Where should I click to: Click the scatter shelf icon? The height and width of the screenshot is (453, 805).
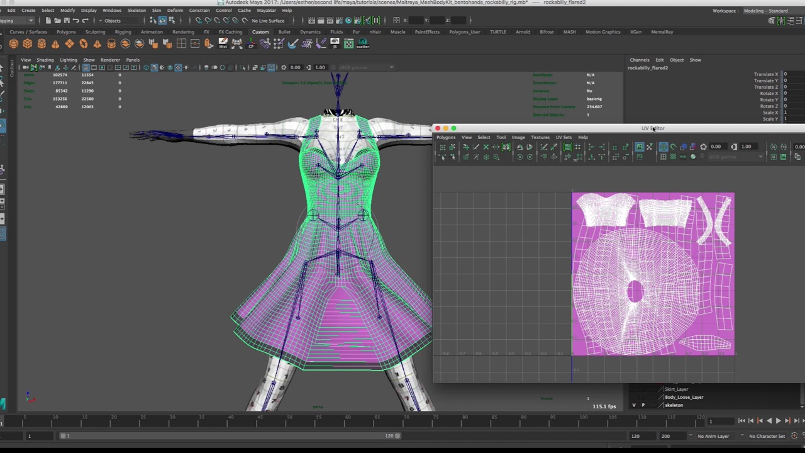362,43
